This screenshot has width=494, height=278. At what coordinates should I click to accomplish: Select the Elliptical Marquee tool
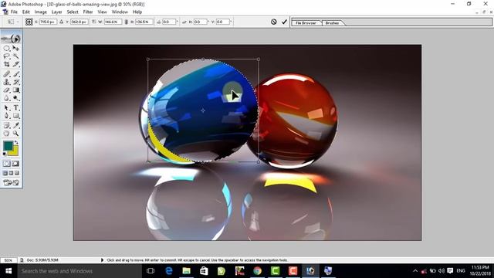click(x=6, y=49)
